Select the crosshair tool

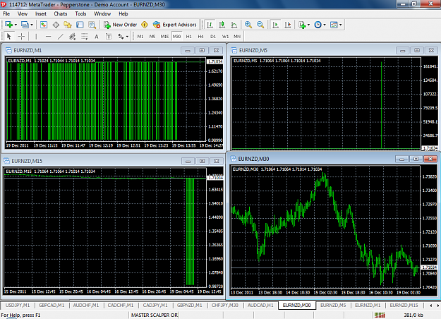click(x=21, y=36)
